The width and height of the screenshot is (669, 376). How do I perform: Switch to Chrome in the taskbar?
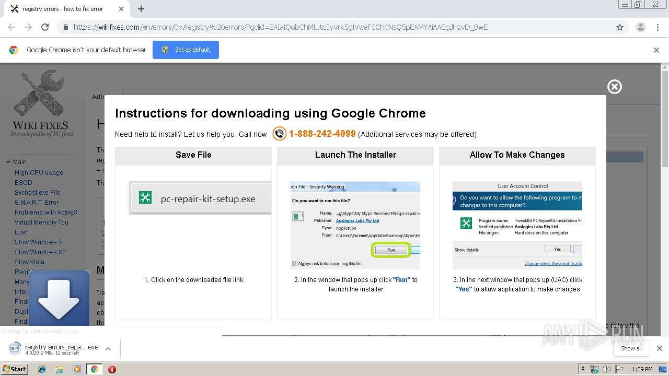pos(94,369)
